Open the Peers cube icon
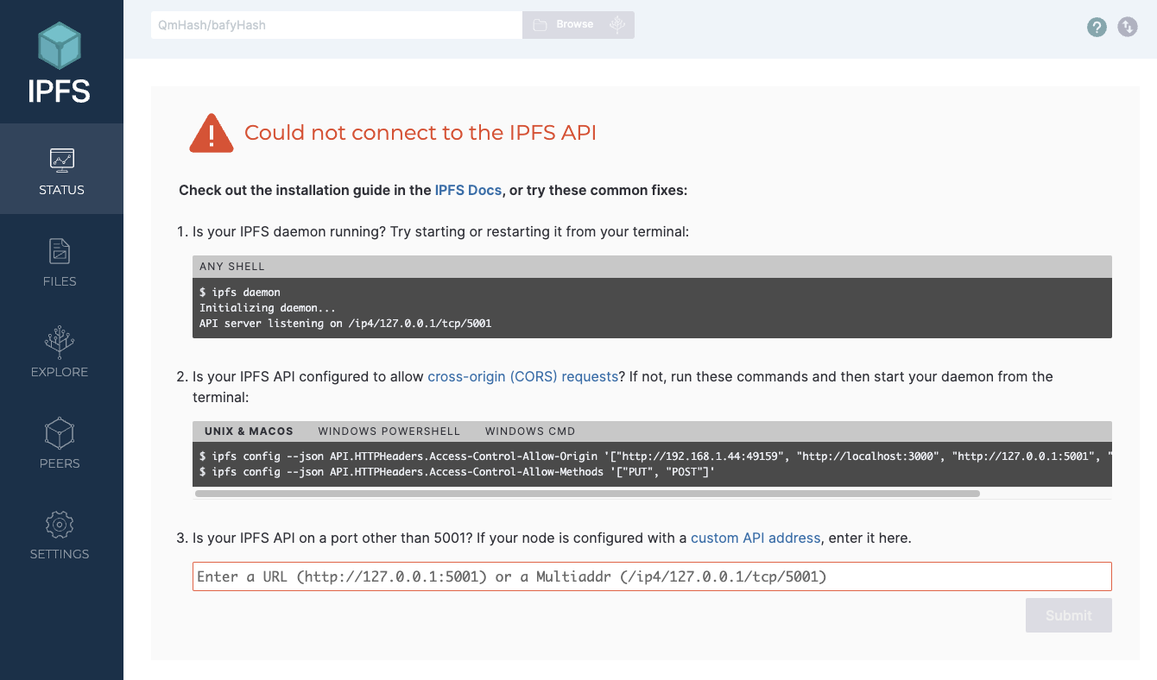The image size is (1157, 680). coord(60,433)
